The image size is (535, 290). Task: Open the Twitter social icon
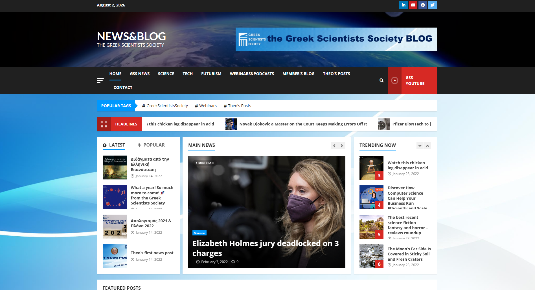432,5
